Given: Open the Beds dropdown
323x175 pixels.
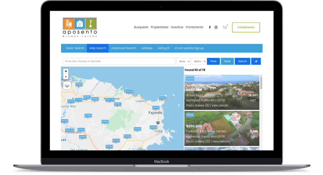Looking at the screenshot, I should pos(183,61).
